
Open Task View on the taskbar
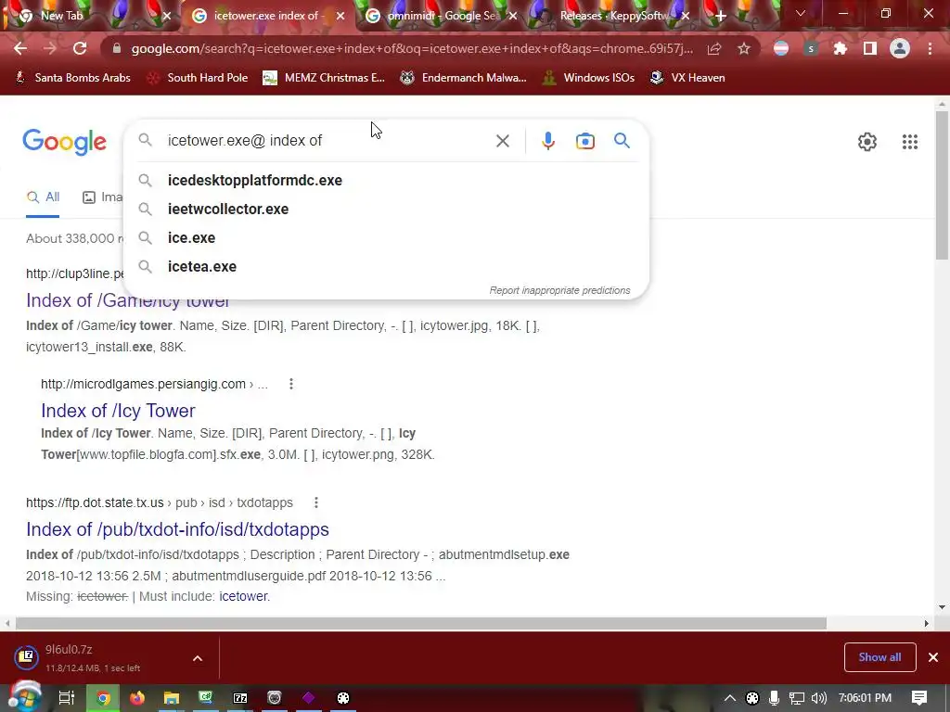pyautogui.click(x=67, y=698)
